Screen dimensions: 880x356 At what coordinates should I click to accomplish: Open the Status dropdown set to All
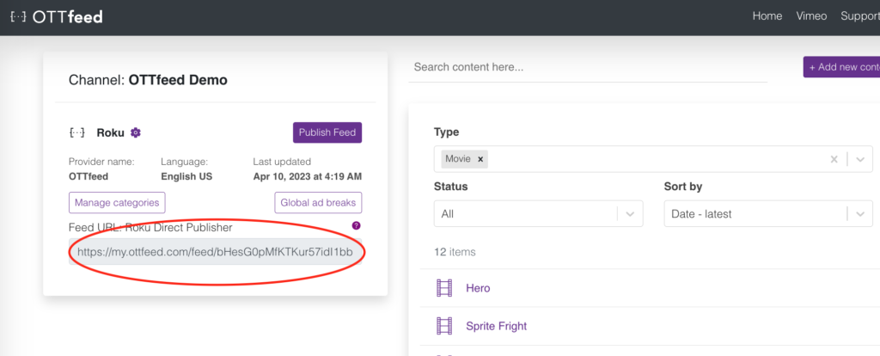pos(538,214)
